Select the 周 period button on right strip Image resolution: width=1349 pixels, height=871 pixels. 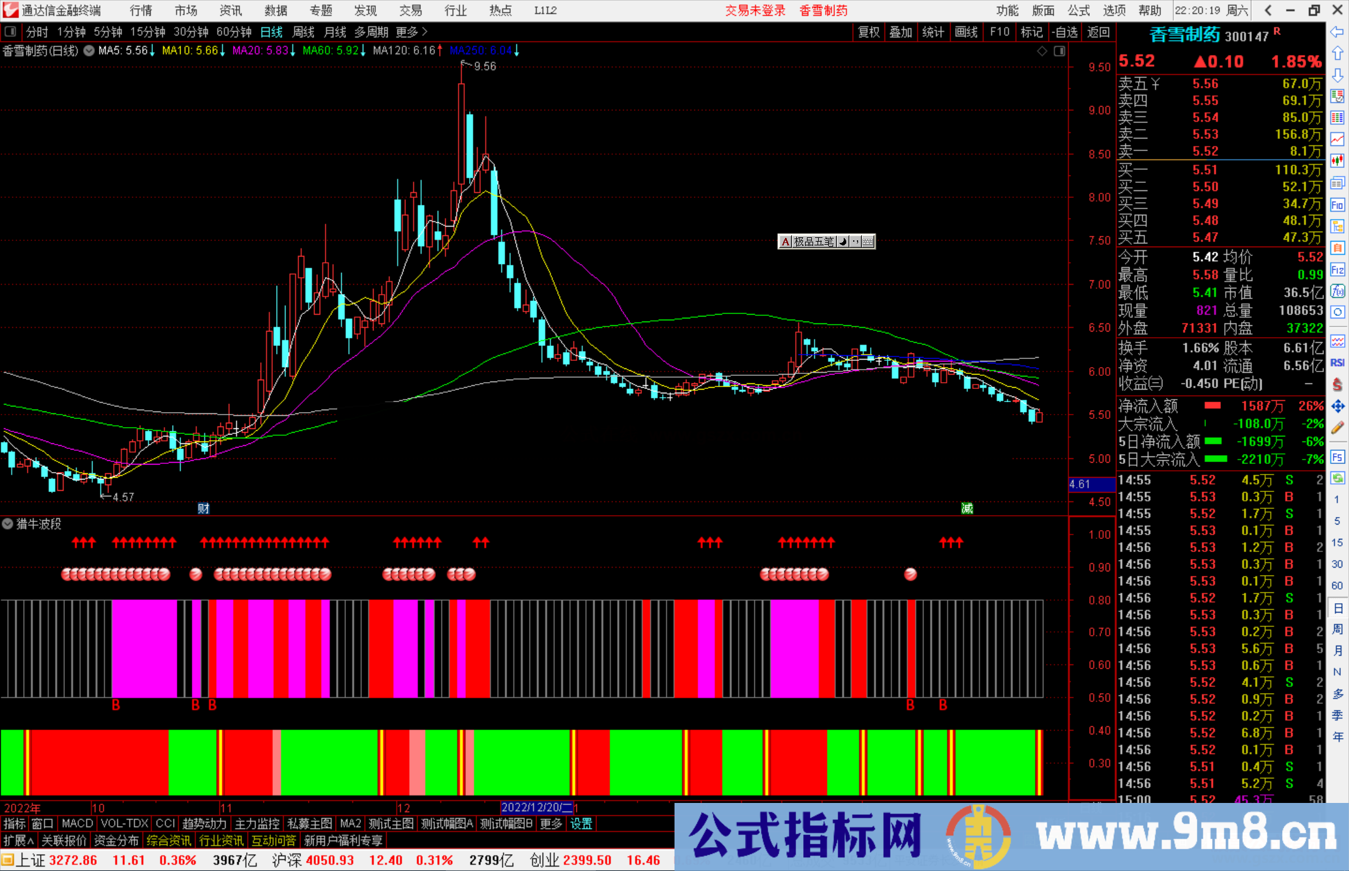point(1337,629)
